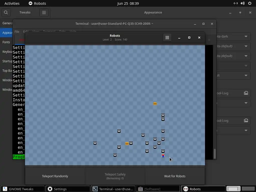This screenshot has height=192, width=256.
Task: Select Fonts in Tweaks sidebar
Action: pyautogui.click(x=6, y=42)
